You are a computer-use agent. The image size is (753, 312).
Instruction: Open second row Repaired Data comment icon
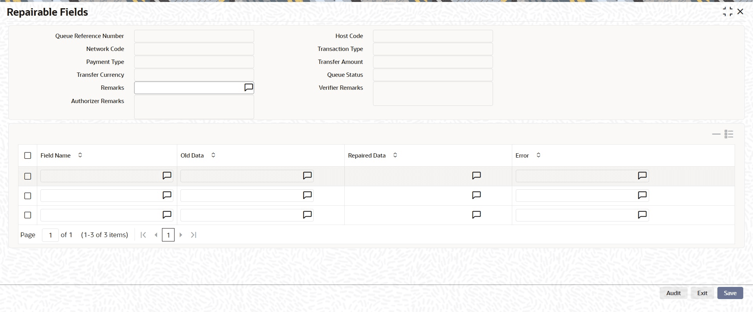coord(477,195)
